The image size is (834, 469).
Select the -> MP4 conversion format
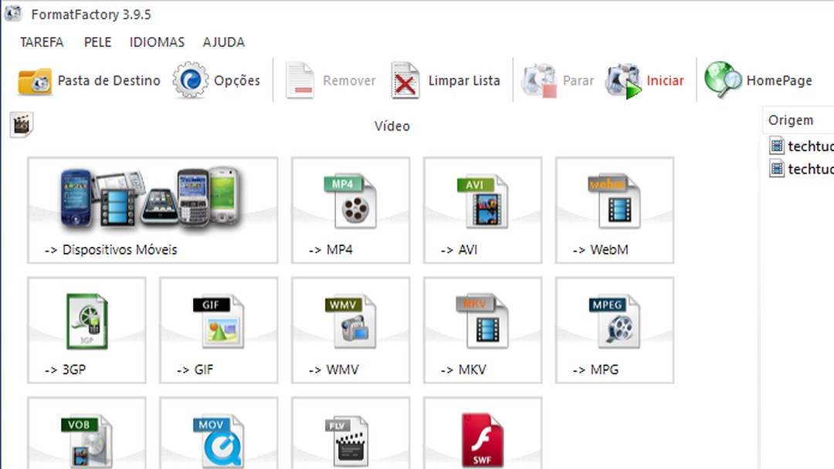(351, 210)
